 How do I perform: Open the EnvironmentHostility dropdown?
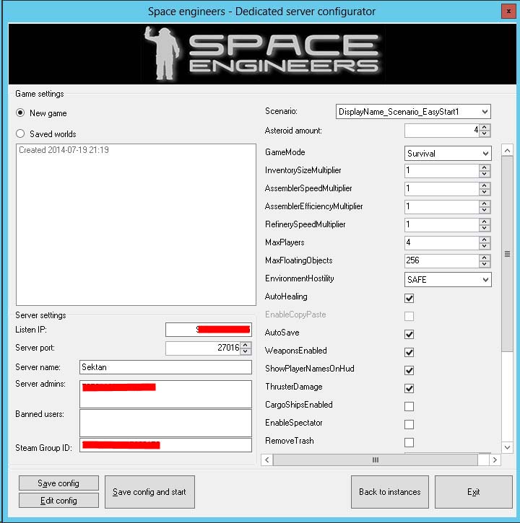point(448,279)
